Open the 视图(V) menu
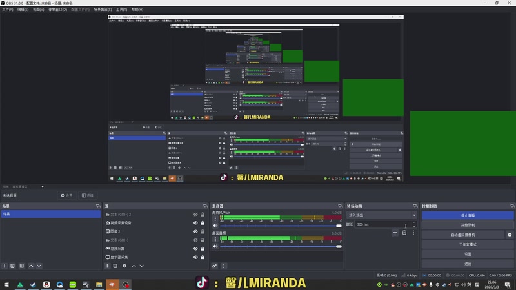The image size is (516, 290). pyautogui.click(x=38, y=10)
